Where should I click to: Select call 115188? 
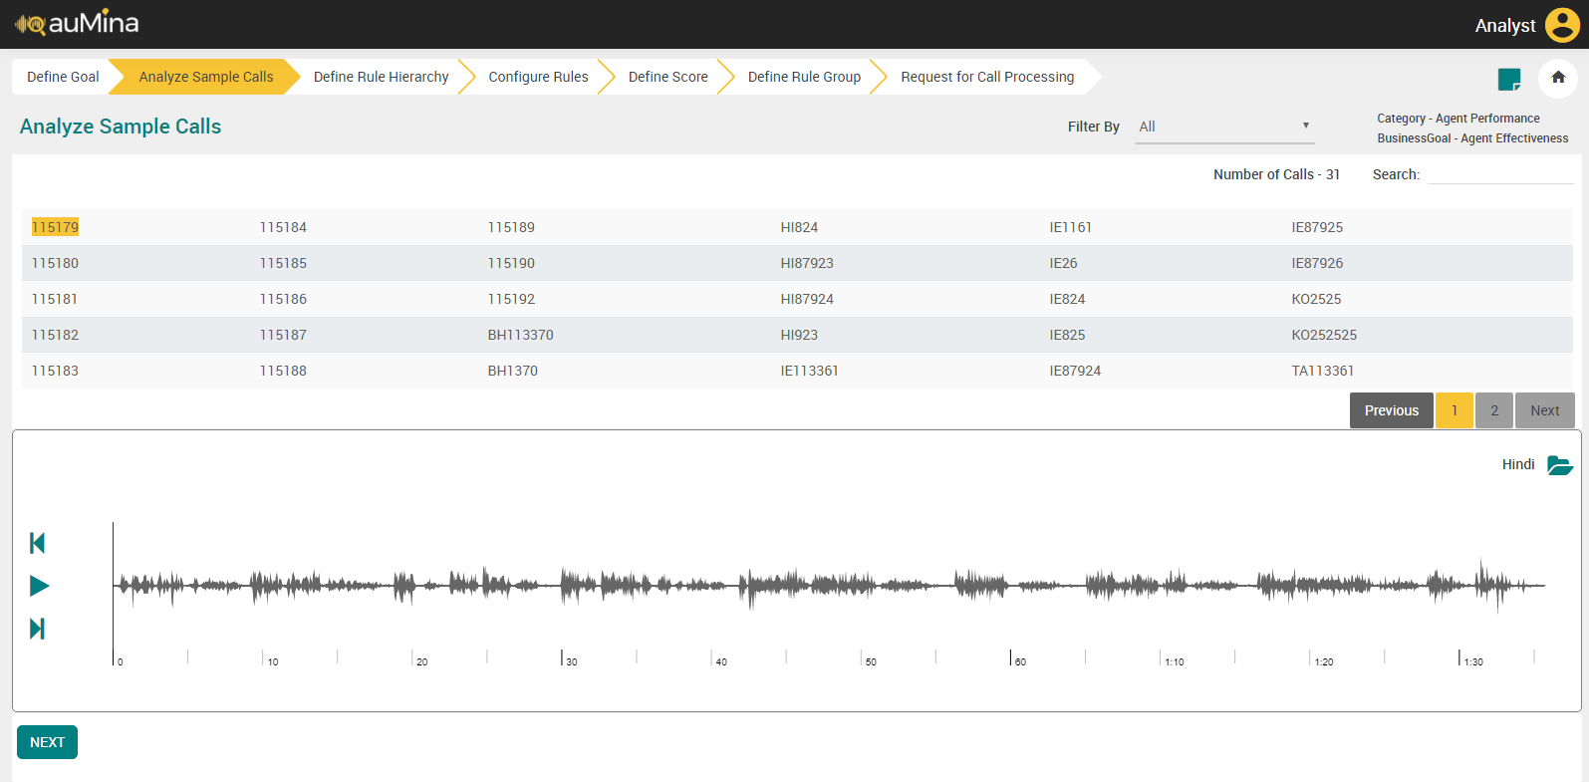[283, 371]
